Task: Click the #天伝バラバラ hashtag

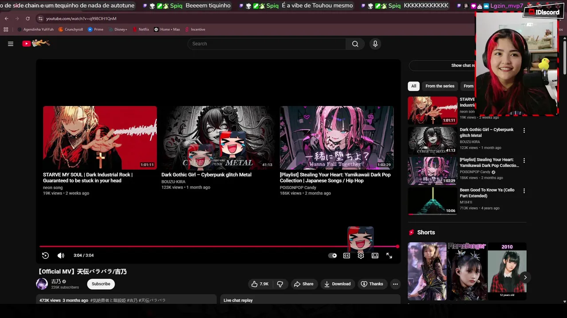Action: pyautogui.click(x=152, y=300)
